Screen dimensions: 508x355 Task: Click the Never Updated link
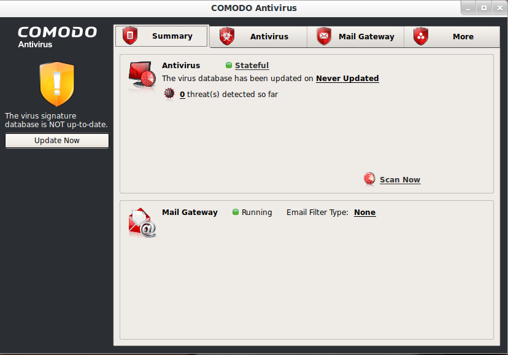347,79
